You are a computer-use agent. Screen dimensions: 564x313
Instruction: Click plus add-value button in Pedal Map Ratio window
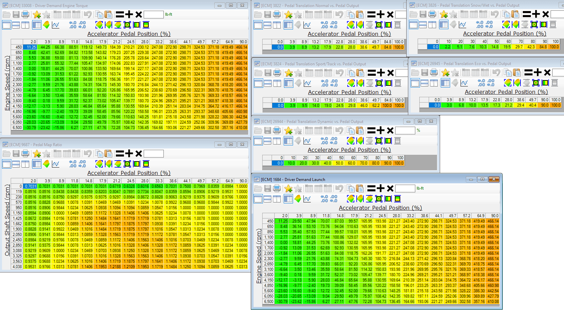(x=129, y=153)
